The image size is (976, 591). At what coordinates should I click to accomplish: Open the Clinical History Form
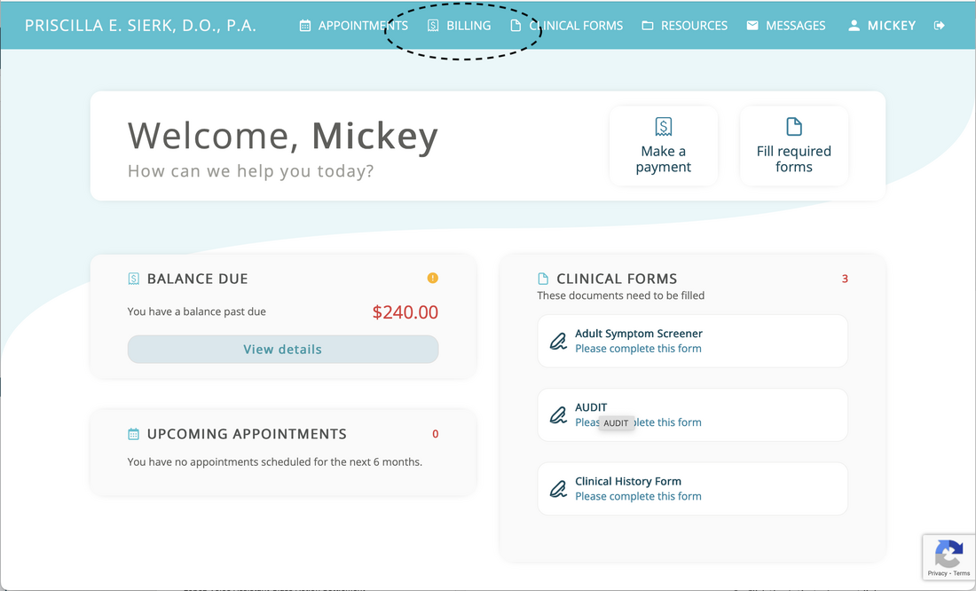[x=692, y=488]
